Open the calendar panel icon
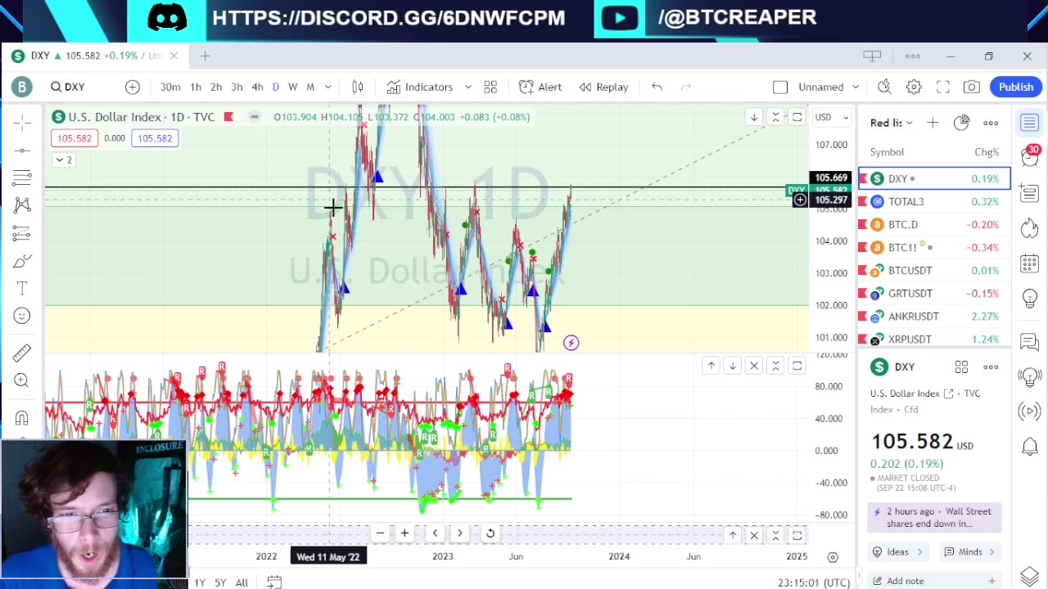 point(1029,263)
